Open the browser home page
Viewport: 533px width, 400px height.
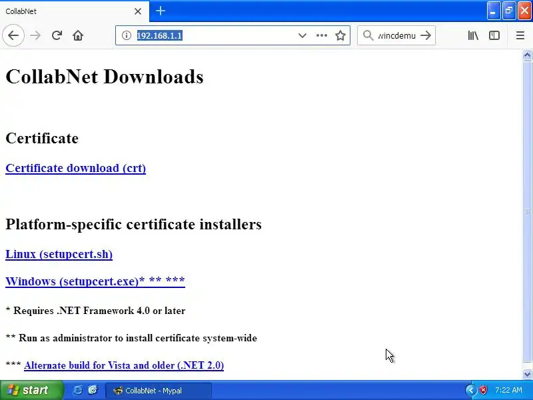tap(78, 35)
